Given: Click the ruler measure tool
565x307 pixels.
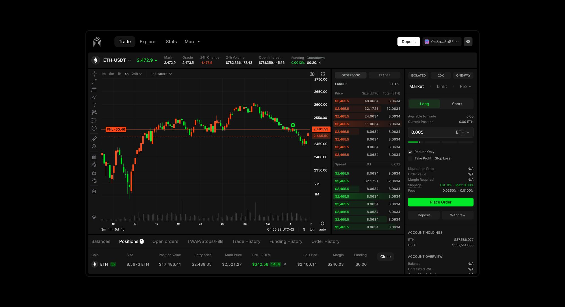Looking at the screenshot, I should pyautogui.click(x=94, y=139).
